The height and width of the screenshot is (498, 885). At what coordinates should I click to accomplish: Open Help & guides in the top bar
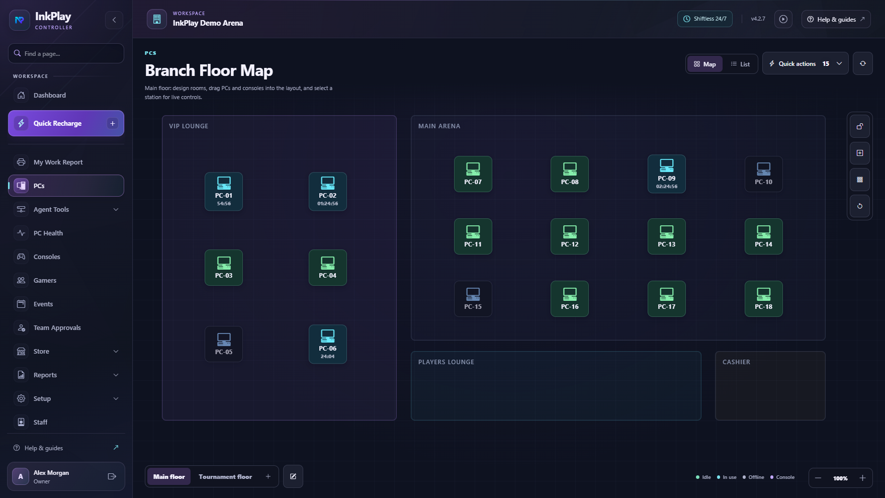click(x=836, y=19)
